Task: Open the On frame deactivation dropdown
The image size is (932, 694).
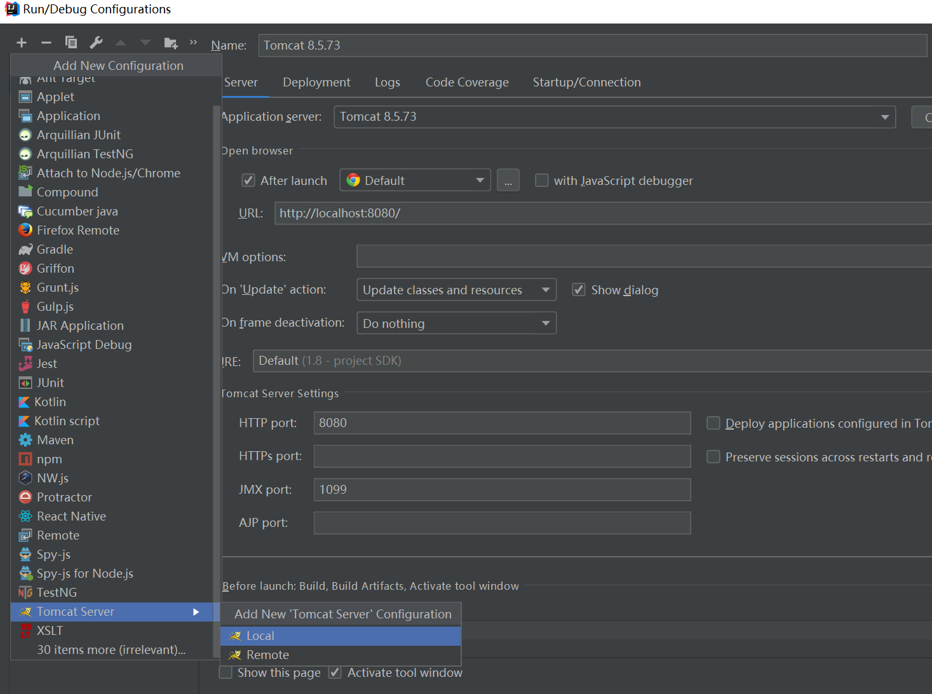Action: pyautogui.click(x=456, y=323)
